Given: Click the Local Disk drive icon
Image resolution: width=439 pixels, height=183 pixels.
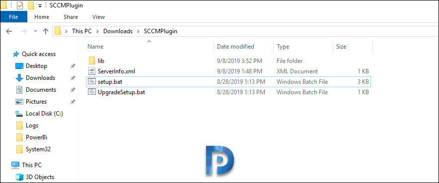Looking at the screenshot, I should (19, 114).
